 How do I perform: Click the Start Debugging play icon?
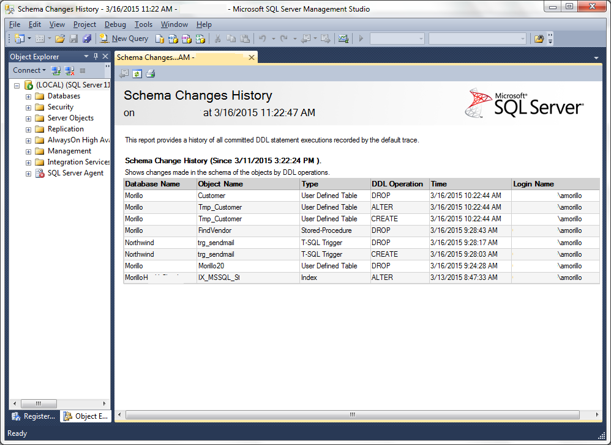point(361,39)
